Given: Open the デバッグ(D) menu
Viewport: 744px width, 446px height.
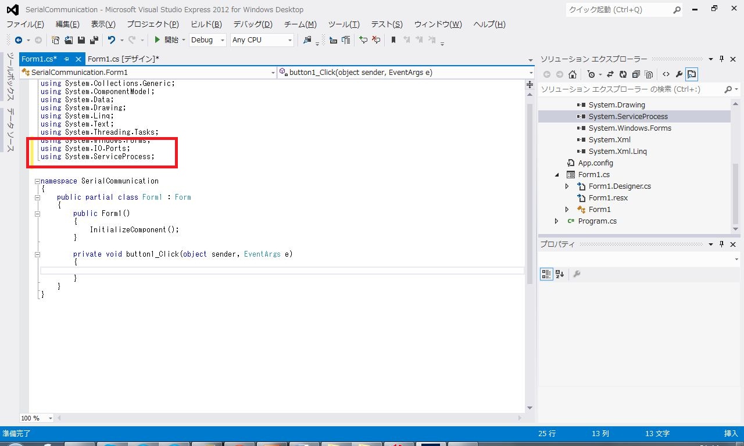Looking at the screenshot, I should click(x=253, y=24).
